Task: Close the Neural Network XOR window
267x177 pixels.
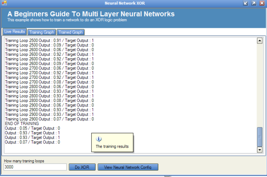Action: click(x=262, y=3)
